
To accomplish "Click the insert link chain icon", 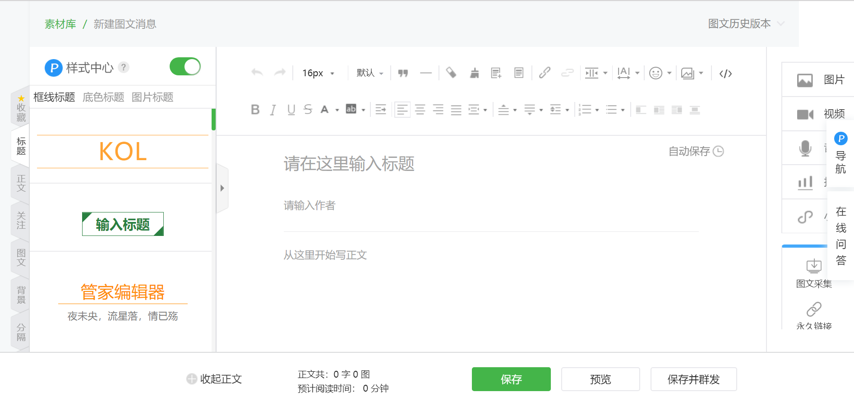I will [x=545, y=73].
